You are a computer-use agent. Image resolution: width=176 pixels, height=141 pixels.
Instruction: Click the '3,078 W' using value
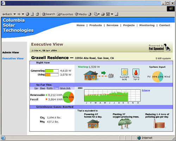point(65,75)
